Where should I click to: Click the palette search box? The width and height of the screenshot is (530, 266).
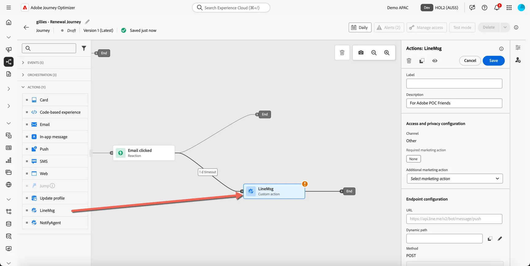click(x=49, y=48)
